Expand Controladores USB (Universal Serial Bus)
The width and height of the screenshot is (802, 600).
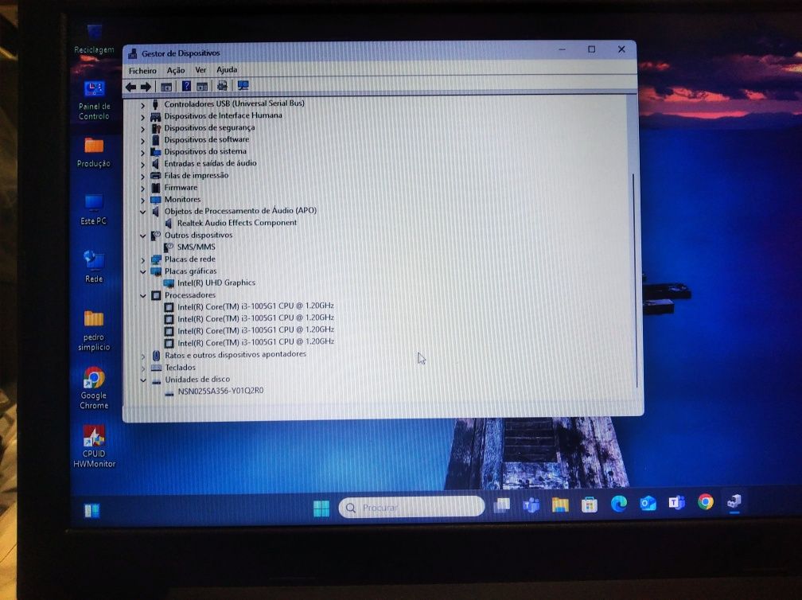tap(142, 105)
